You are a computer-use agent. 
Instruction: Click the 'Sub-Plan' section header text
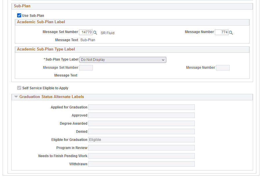pos(22,6)
